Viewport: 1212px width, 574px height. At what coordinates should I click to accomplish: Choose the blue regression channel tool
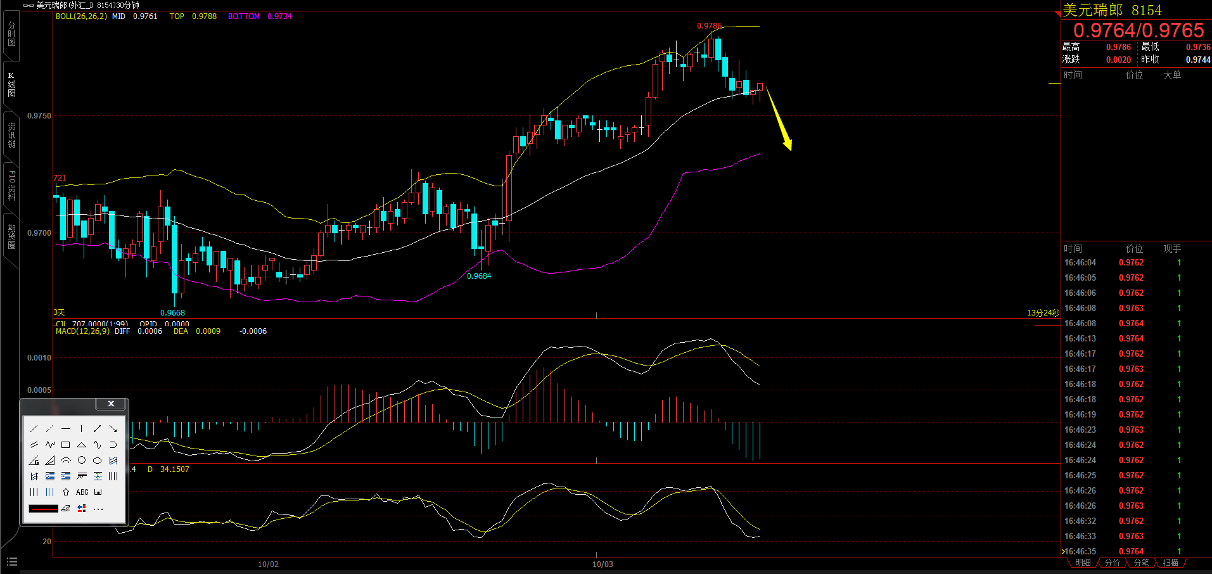(113, 461)
